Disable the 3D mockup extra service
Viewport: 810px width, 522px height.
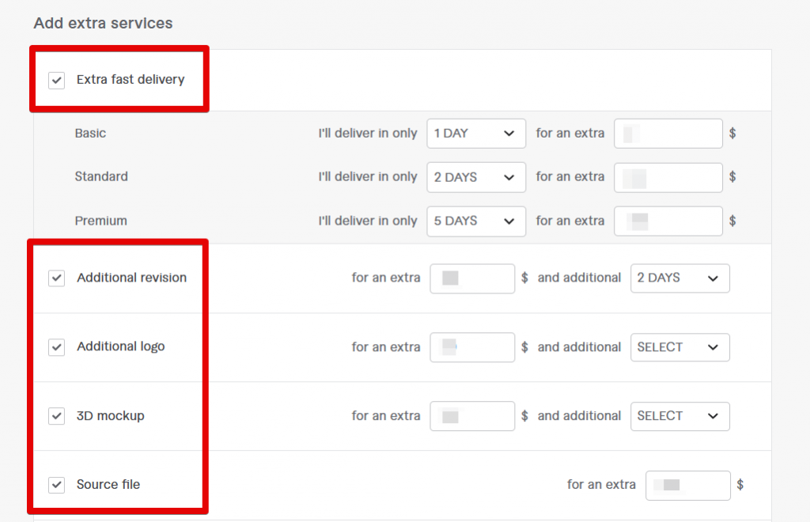click(56, 415)
